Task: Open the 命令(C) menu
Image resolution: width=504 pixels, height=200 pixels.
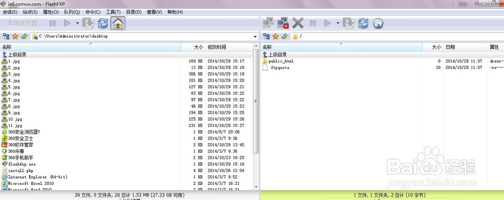Action: [93, 12]
